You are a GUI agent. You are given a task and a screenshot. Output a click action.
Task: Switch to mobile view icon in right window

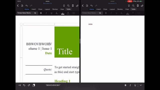pyautogui.click(x=138, y=5)
